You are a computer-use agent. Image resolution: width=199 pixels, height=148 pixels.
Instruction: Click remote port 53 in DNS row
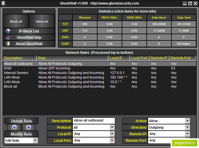[x=173, y=68]
